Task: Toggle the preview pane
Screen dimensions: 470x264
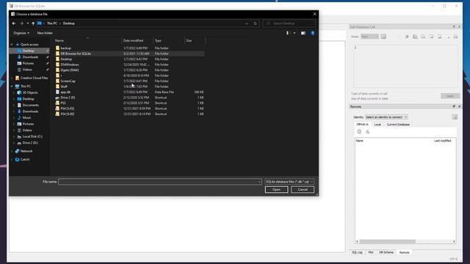Action: click(303, 33)
